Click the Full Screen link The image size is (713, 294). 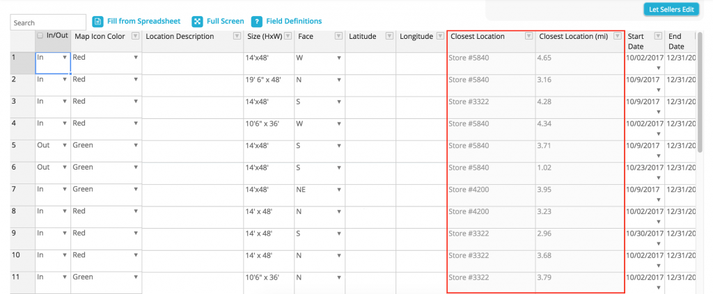coord(225,21)
